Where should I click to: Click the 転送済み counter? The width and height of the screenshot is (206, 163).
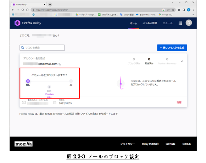coord(149,61)
